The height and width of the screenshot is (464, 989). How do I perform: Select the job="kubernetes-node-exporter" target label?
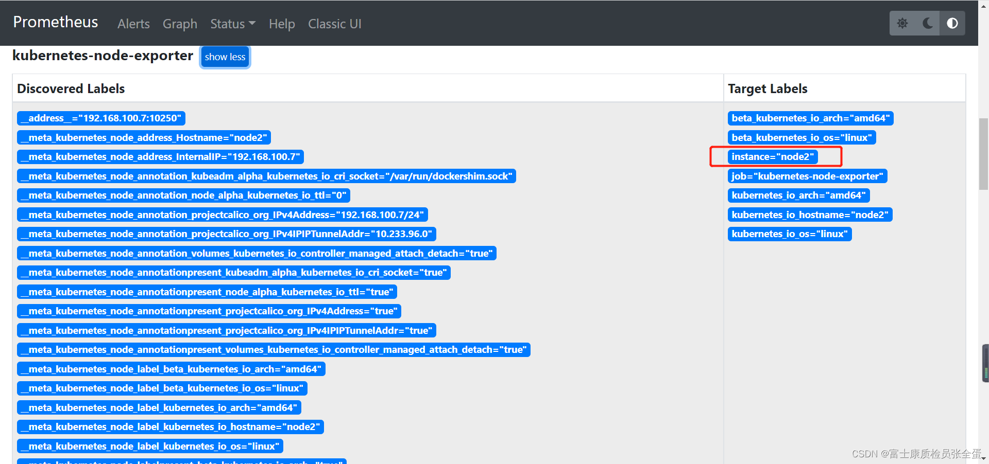[808, 176]
